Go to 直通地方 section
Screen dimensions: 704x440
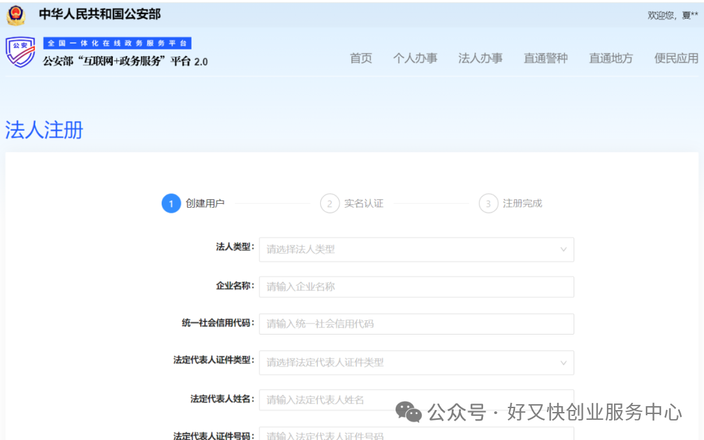[611, 59]
